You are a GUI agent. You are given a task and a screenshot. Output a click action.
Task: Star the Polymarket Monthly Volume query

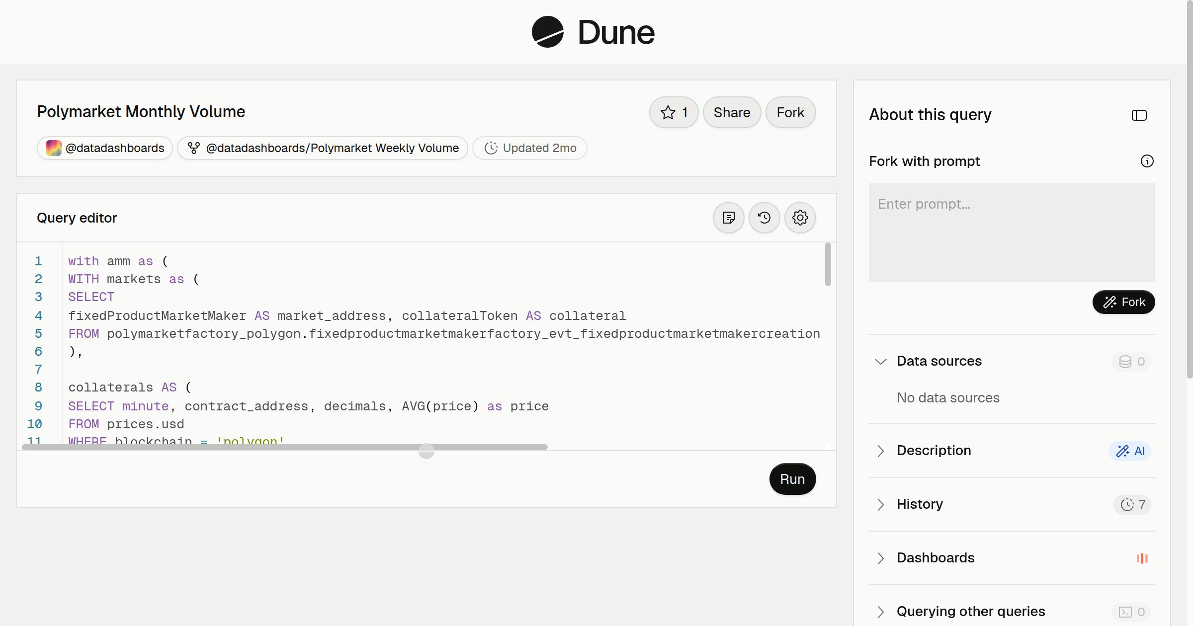pos(674,112)
